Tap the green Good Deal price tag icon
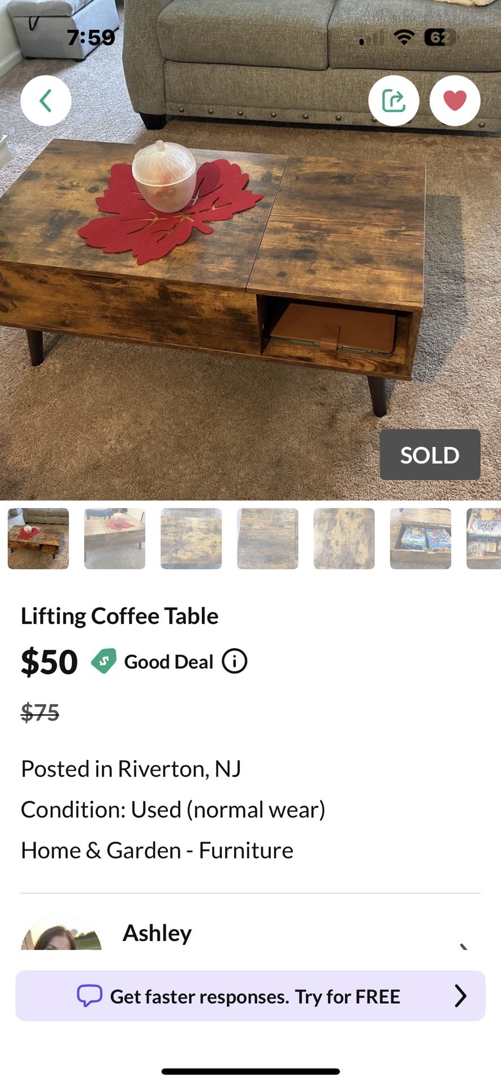 [103, 661]
